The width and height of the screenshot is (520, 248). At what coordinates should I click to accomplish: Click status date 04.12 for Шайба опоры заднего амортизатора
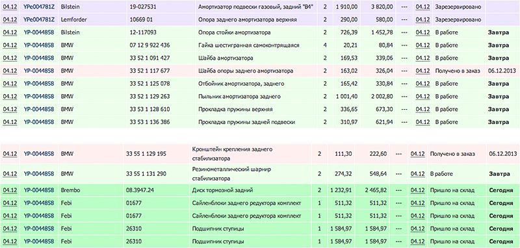422,71
